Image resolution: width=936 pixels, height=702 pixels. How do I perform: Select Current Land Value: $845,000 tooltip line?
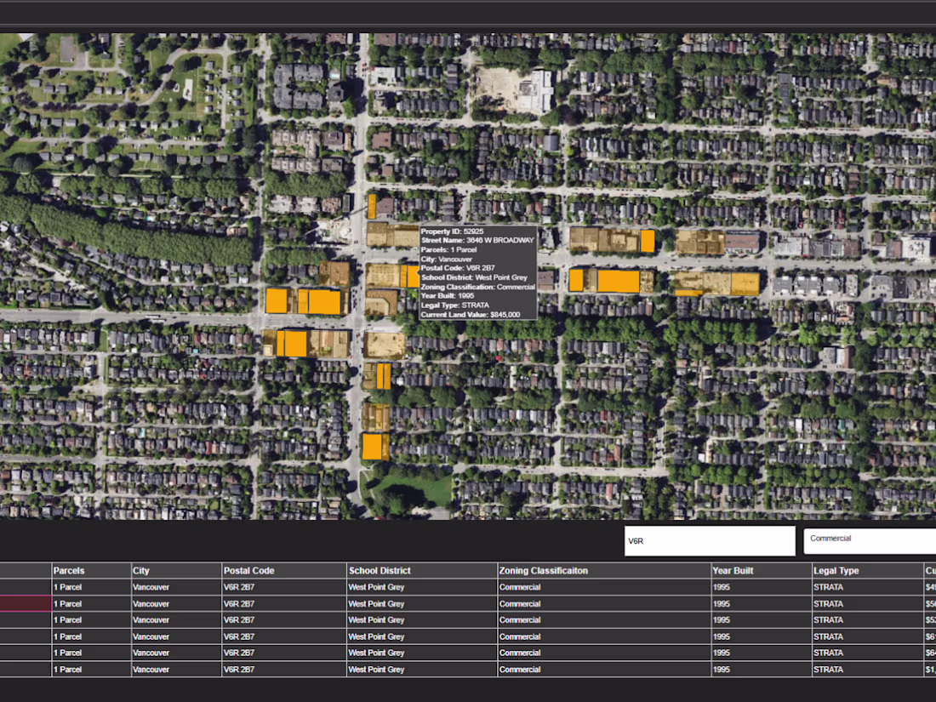coord(471,315)
